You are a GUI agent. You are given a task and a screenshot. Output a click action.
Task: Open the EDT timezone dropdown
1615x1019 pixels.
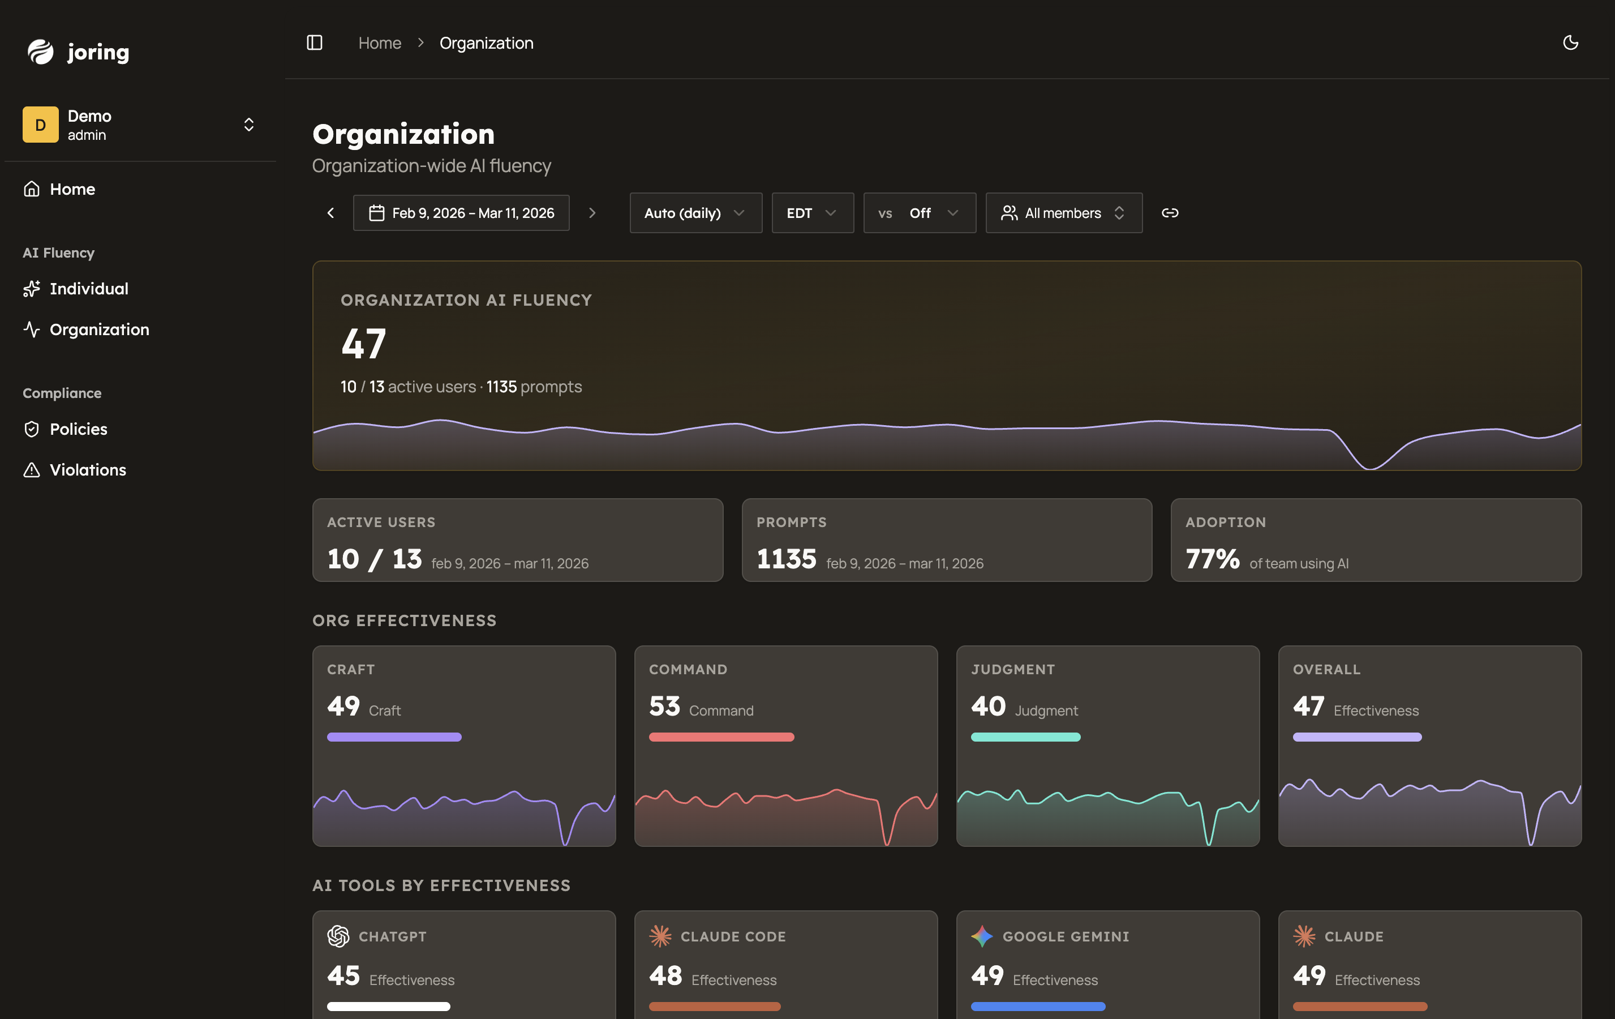[x=811, y=213]
